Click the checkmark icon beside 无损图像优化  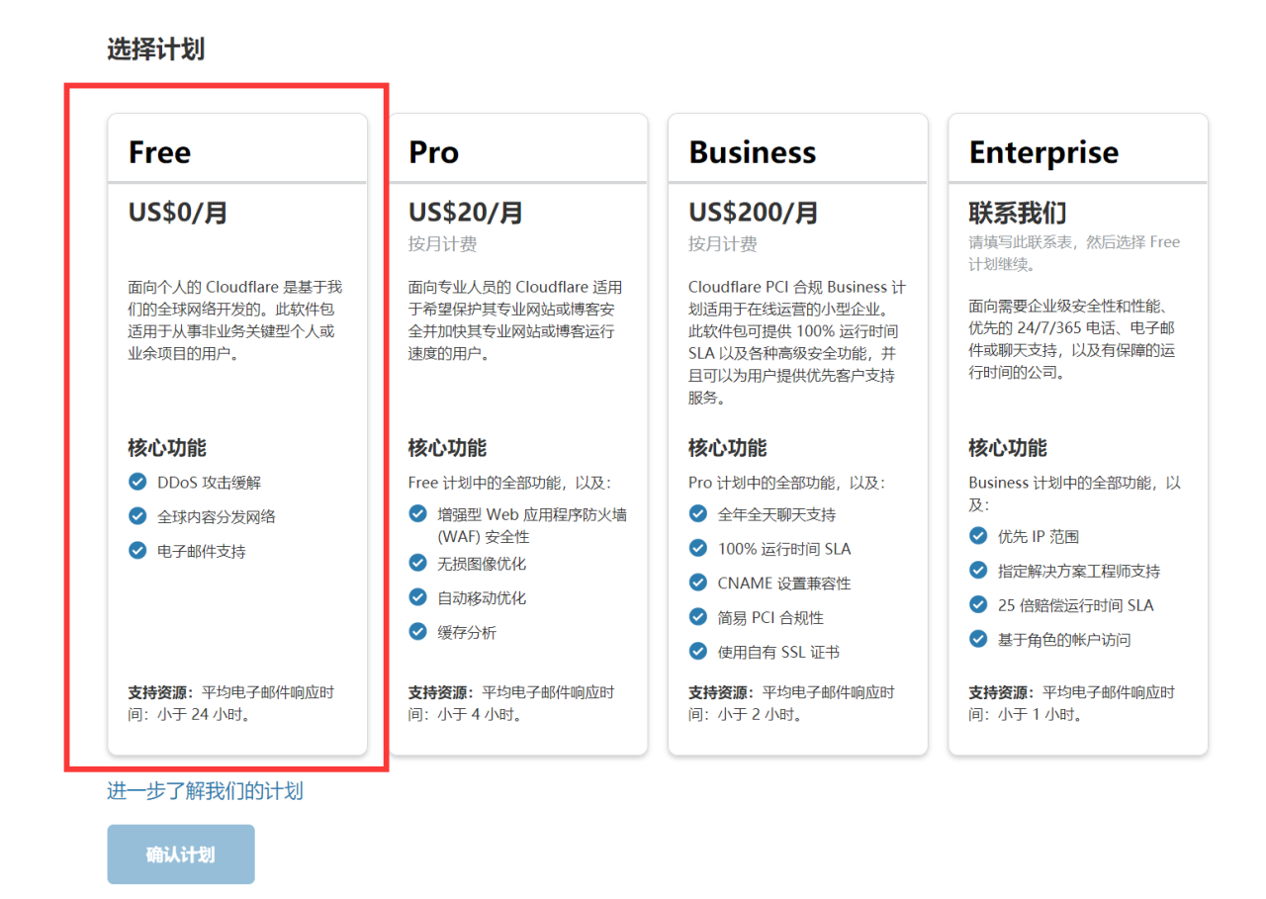click(417, 563)
